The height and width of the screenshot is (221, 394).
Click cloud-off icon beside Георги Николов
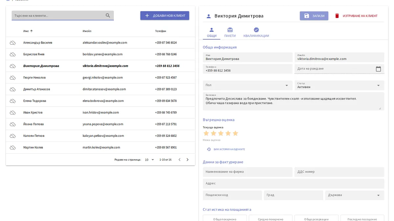pos(12,78)
